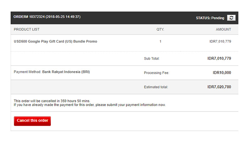The width and height of the screenshot is (249, 142).
Task: Click the QTY. column header
Action: pyautogui.click(x=160, y=29)
